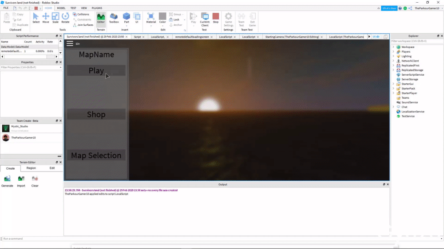Select Lighting in Explorer
Screen dimensions: 444x249
click(x=406, y=56)
